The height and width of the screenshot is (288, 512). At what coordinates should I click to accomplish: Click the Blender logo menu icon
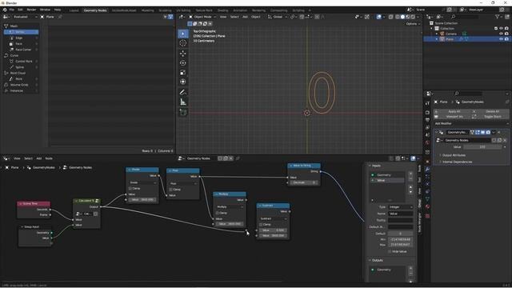[5, 10]
